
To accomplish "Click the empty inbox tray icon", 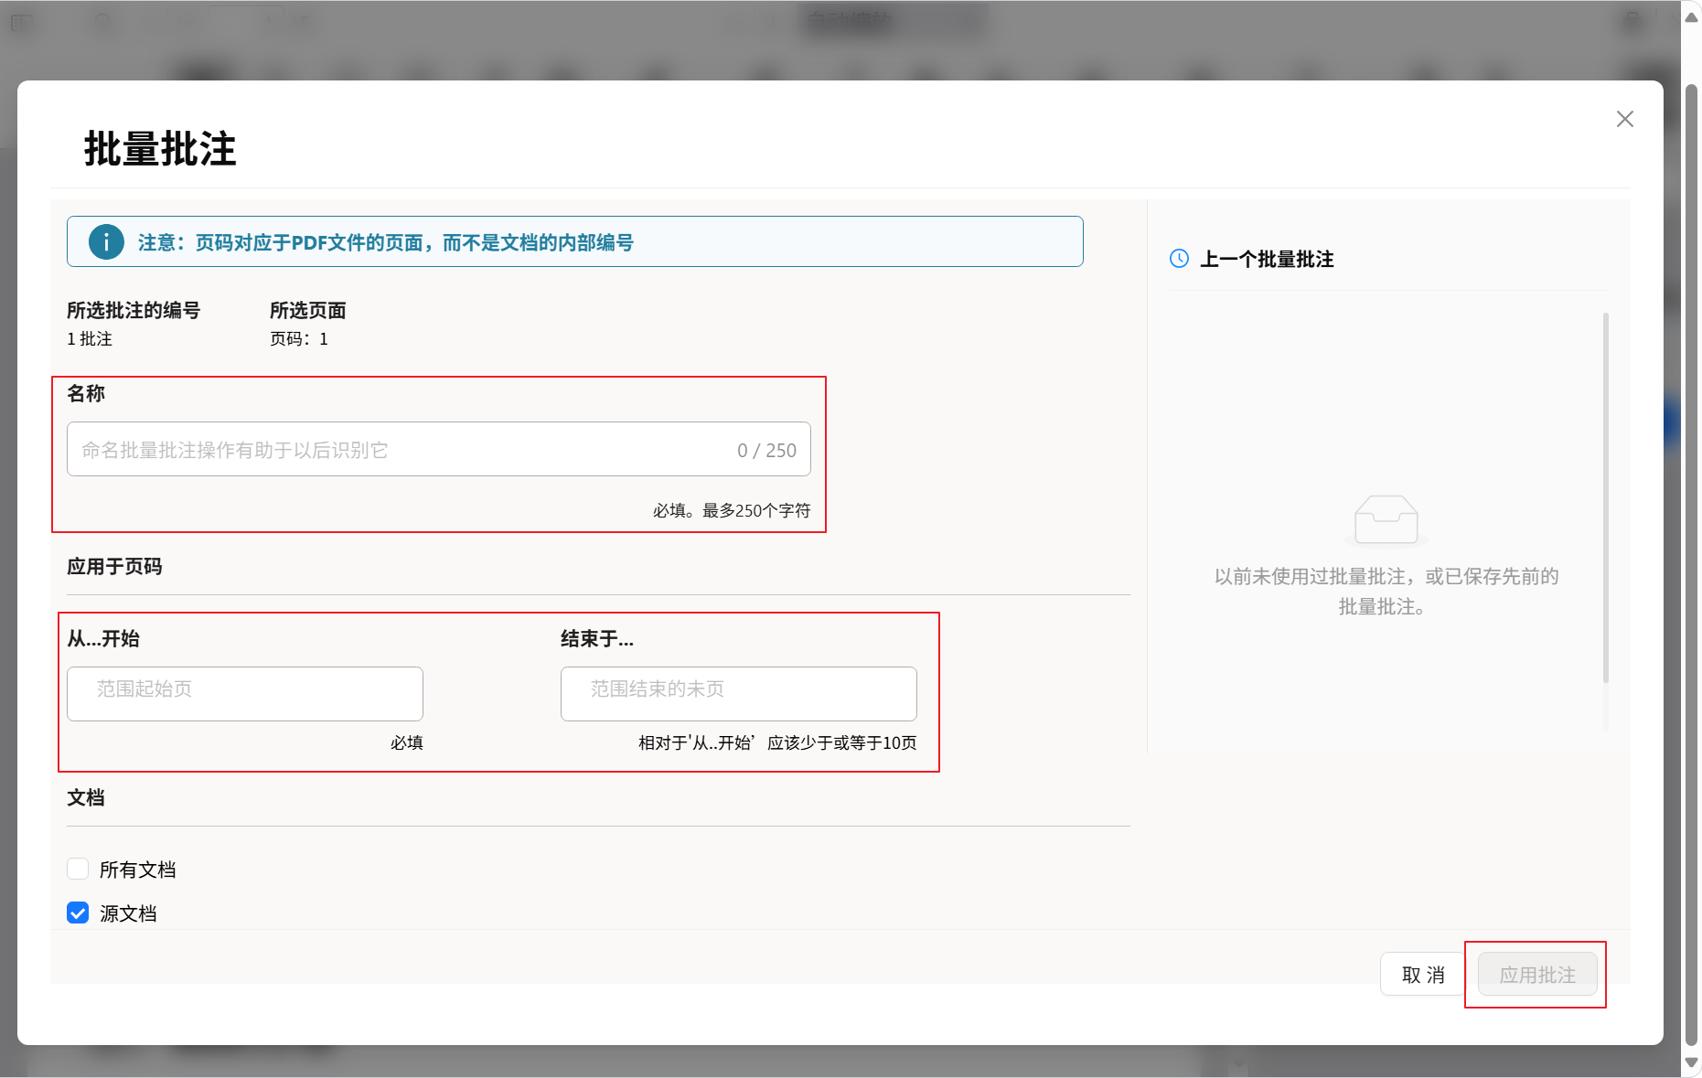I will coord(1386,520).
